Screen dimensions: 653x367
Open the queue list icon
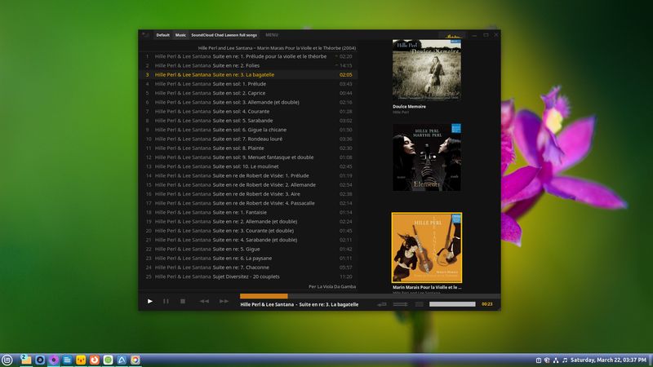click(x=419, y=304)
